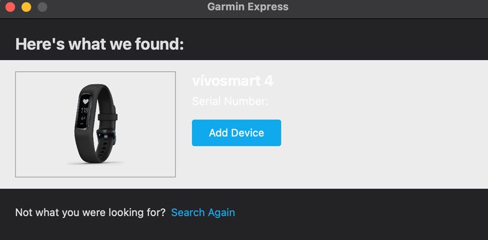This screenshot has width=488, height=240.
Task: Click the Search Again link
Action: point(203,212)
